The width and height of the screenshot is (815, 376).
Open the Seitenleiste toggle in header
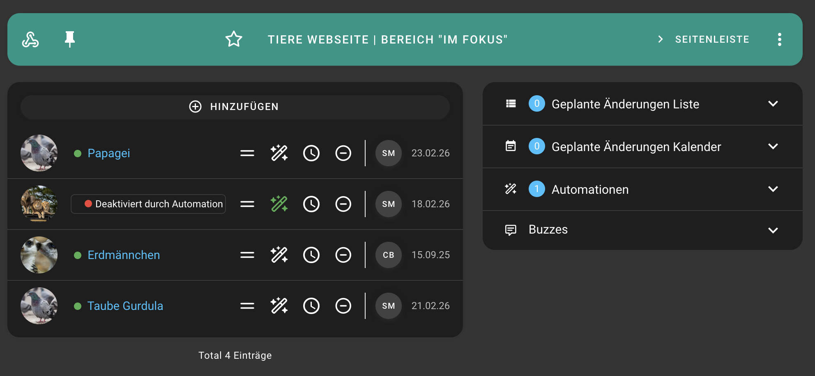pos(704,39)
